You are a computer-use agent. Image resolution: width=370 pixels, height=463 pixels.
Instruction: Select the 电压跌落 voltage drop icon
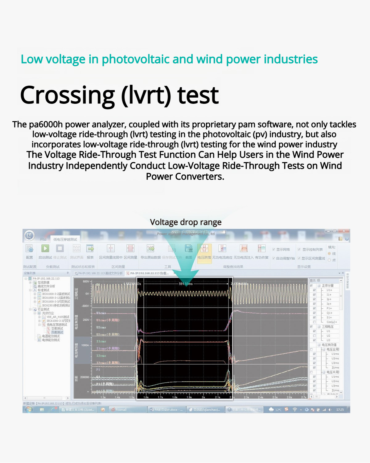(x=204, y=249)
